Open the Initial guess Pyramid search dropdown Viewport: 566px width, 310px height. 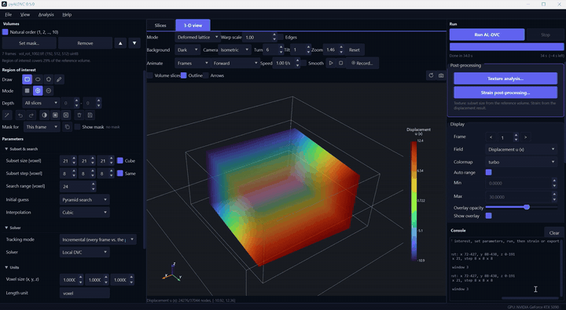click(x=84, y=199)
